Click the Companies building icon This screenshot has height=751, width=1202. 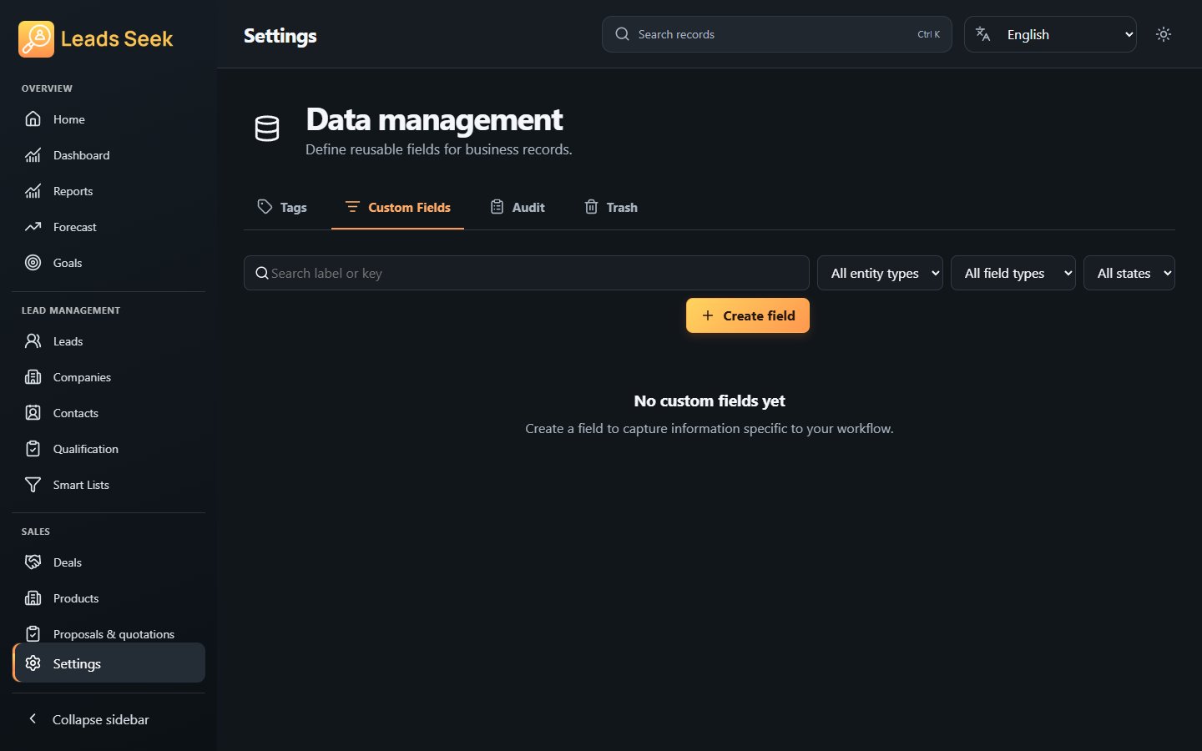[33, 377]
